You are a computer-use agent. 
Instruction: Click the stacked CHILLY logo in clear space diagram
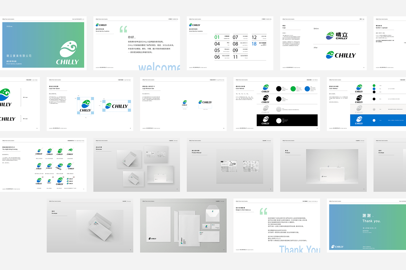(x=85, y=106)
